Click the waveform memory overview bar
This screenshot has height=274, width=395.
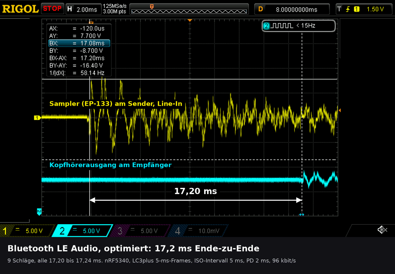[189, 9]
